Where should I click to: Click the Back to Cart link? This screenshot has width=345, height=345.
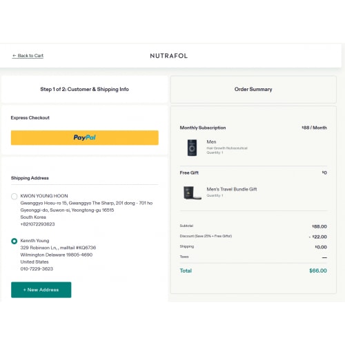28,56
